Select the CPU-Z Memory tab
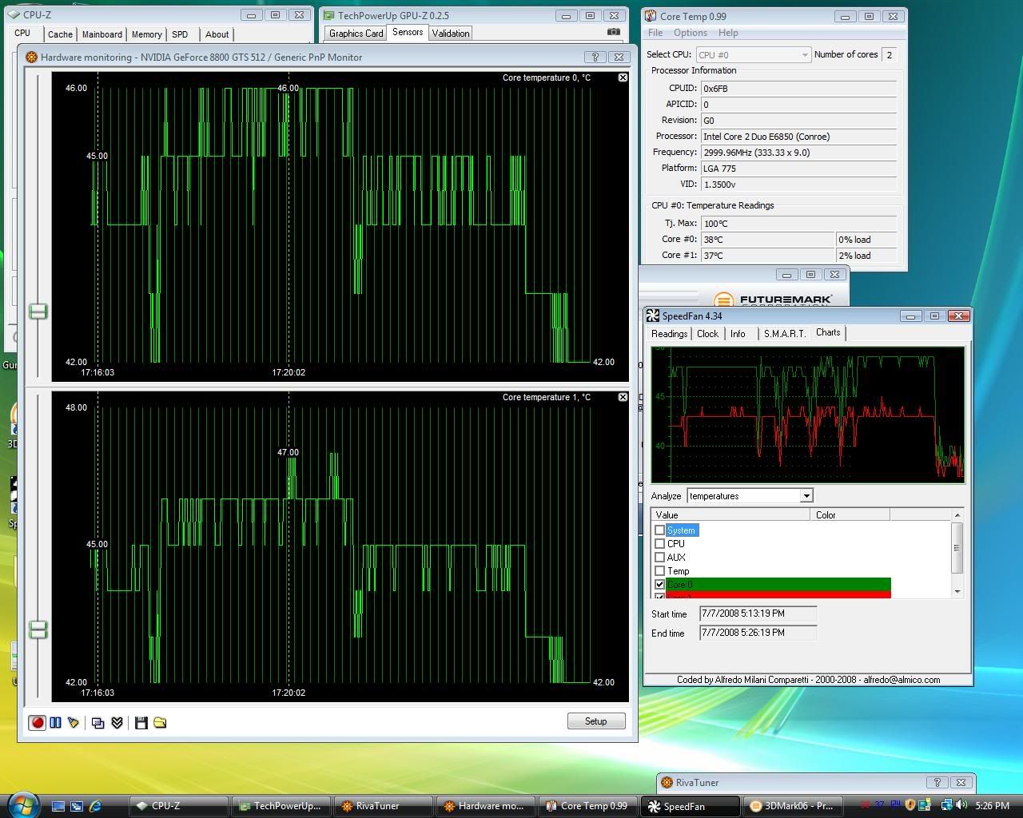The image size is (1023, 818). [146, 34]
